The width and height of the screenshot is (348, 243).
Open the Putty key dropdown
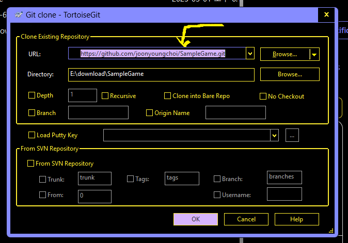click(275, 135)
